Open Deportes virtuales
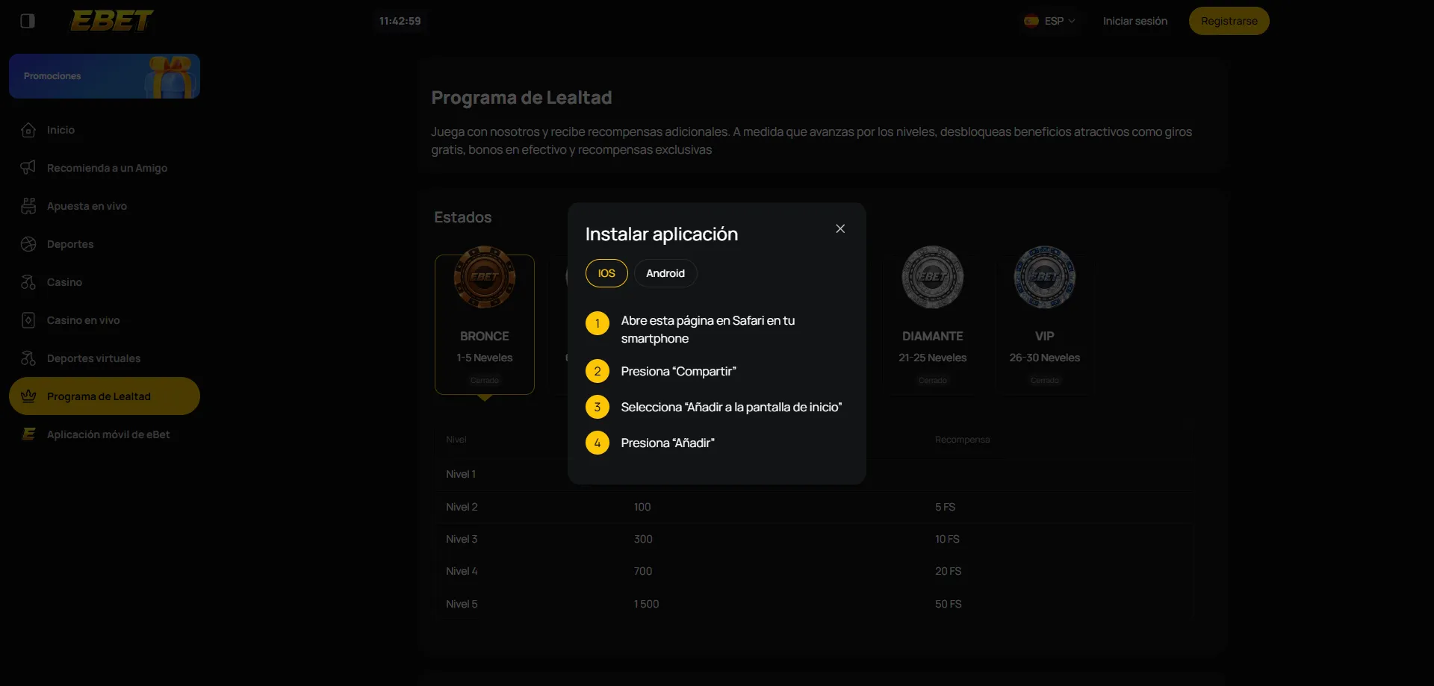 click(x=105, y=358)
